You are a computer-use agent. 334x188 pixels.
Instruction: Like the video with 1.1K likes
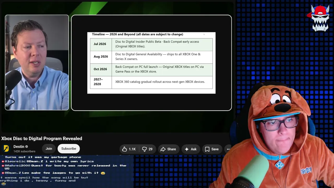pyautogui.click(x=129, y=149)
